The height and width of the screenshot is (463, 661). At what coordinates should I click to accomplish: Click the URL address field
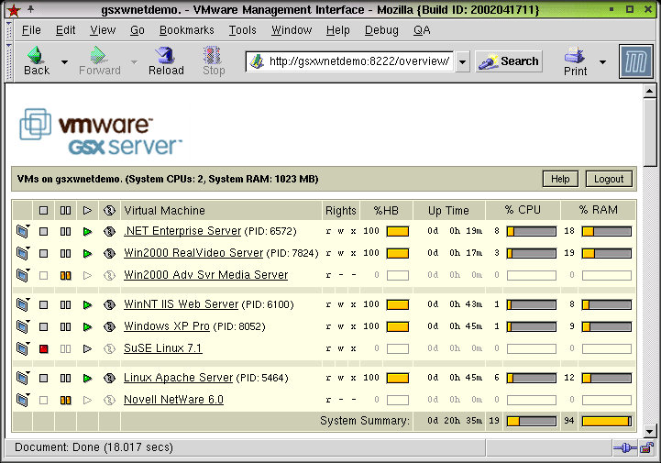[x=350, y=61]
